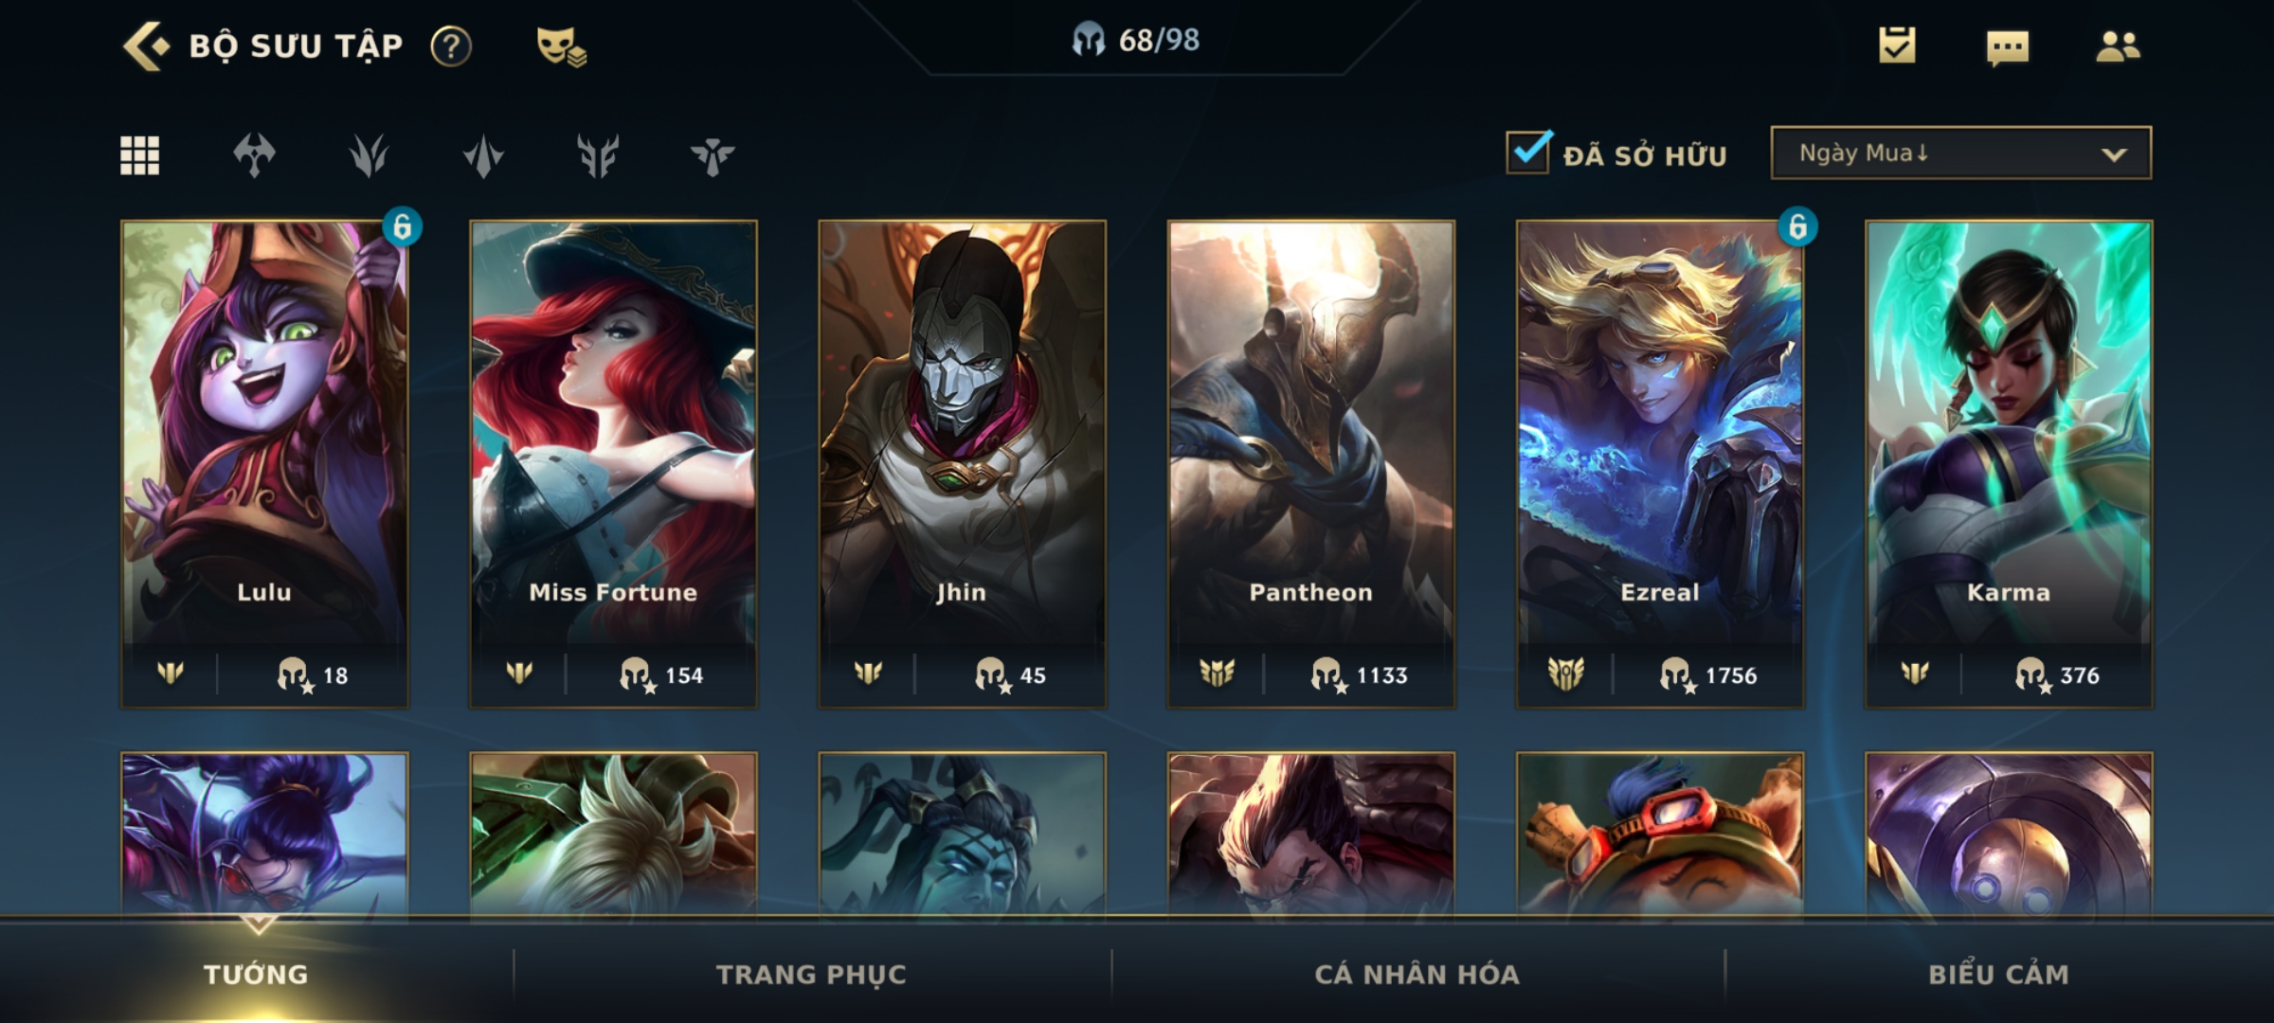Image resolution: width=2274 pixels, height=1023 pixels.
Task: Select the Tướng tab
Action: tap(256, 975)
